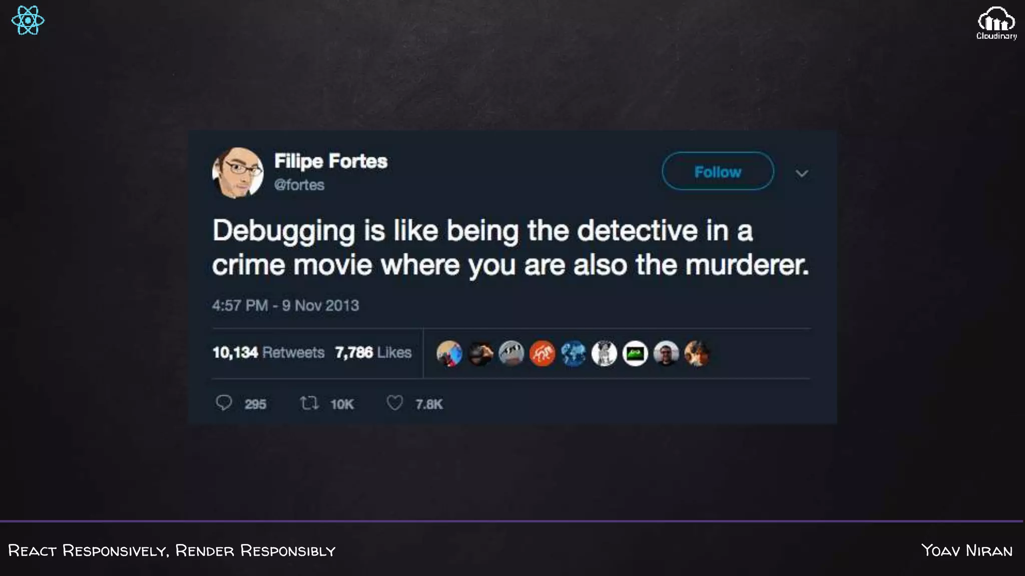Click the Follow button
1025x576 pixels.
718,171
